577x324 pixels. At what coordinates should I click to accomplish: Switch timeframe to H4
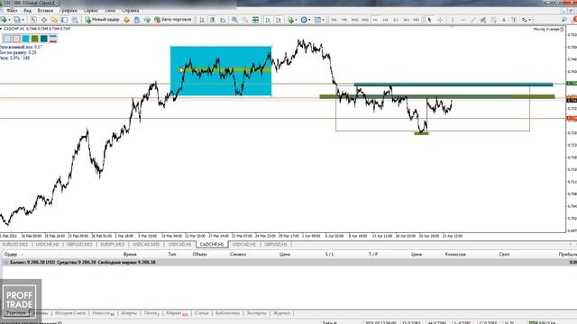point(386,20)
